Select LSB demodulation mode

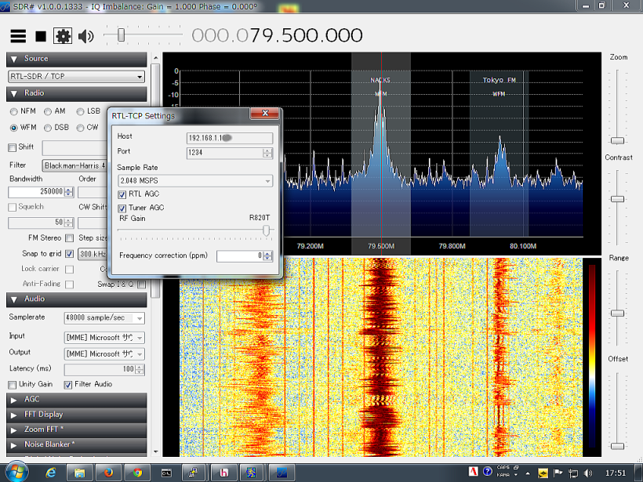pos(80,111)
